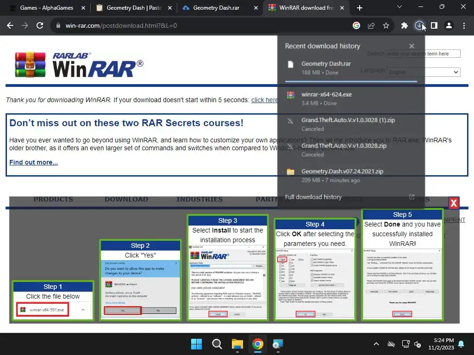
Task: Open the Chrome profile icon
Action: point(449,26)
